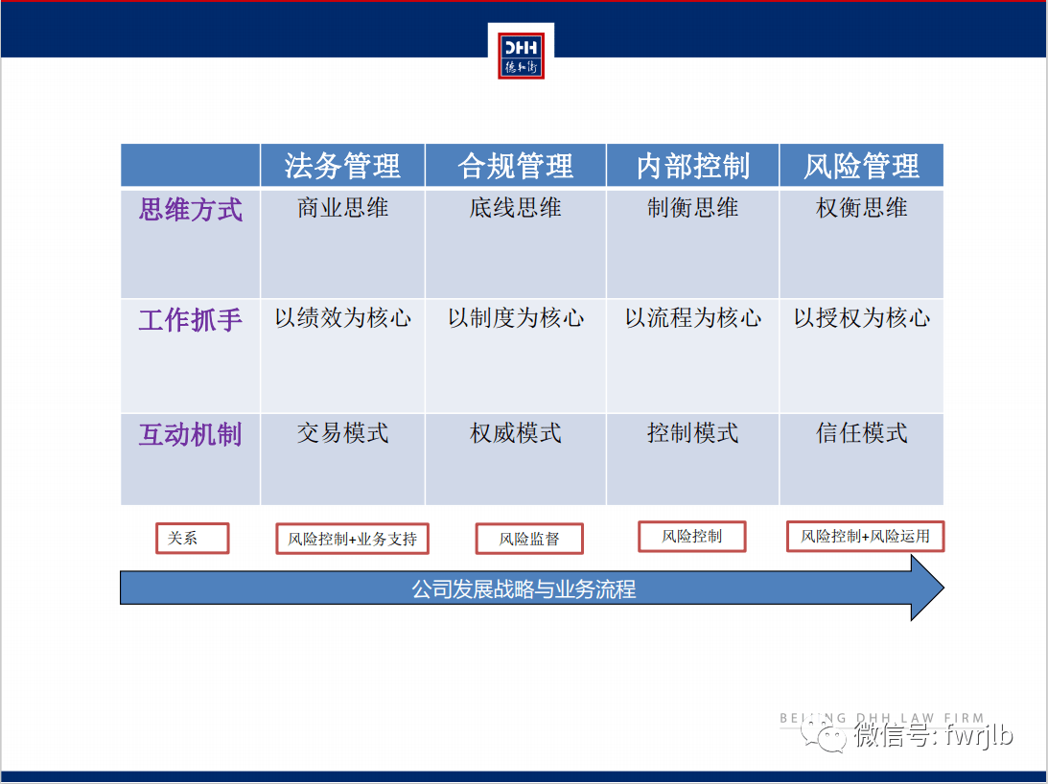Select the 风险管理 column header

coord(862,165)
